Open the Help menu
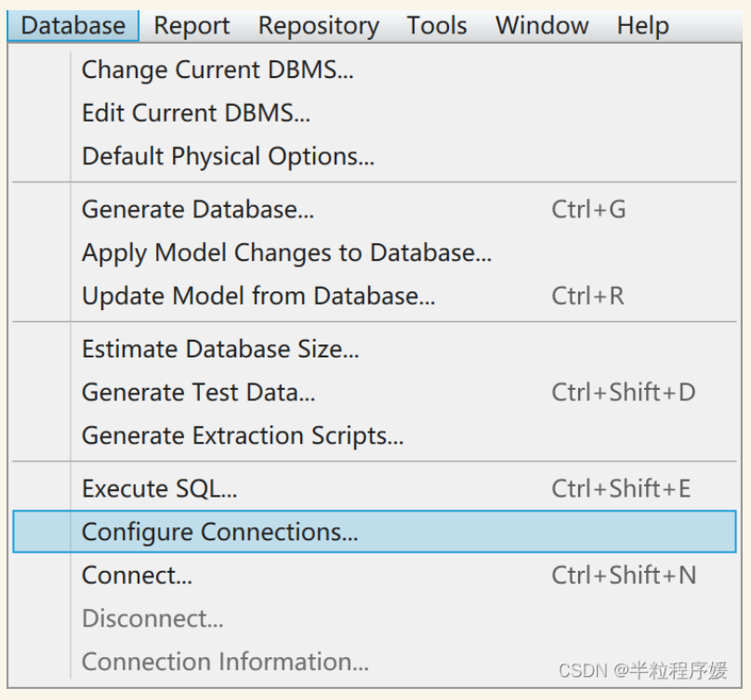 (x=642, y=25)
